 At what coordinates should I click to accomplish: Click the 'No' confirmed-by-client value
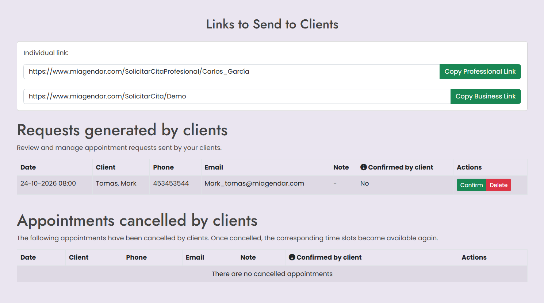364,183
